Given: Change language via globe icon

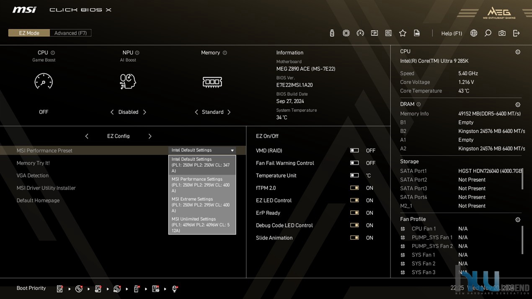Looking at the screenshot, I should click(474, 33).
